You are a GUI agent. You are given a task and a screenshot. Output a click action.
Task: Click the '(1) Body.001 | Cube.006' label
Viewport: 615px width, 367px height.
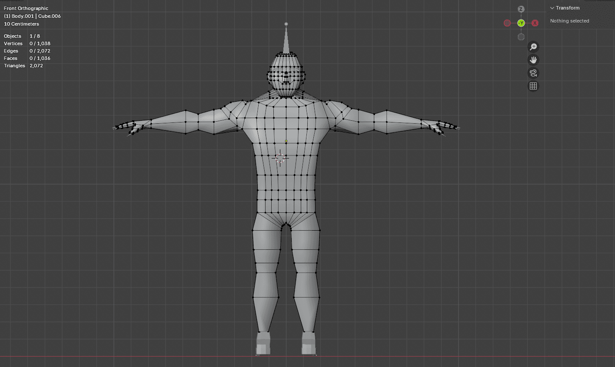pyautogui.click(x=32, y=16)
